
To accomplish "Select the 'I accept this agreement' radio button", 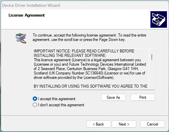I will pos(35,99).
